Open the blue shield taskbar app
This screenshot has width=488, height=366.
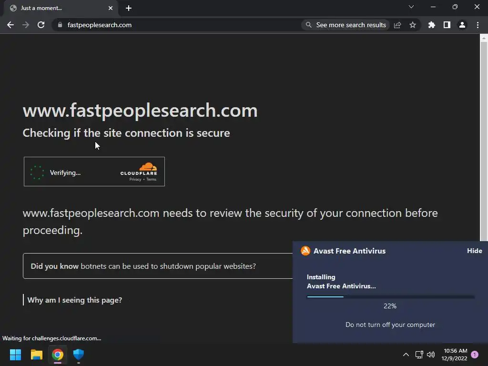[x=79, y=355]
